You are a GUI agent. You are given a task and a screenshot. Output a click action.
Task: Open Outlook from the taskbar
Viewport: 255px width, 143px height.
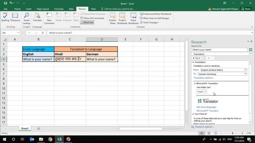tap(32, 139)
